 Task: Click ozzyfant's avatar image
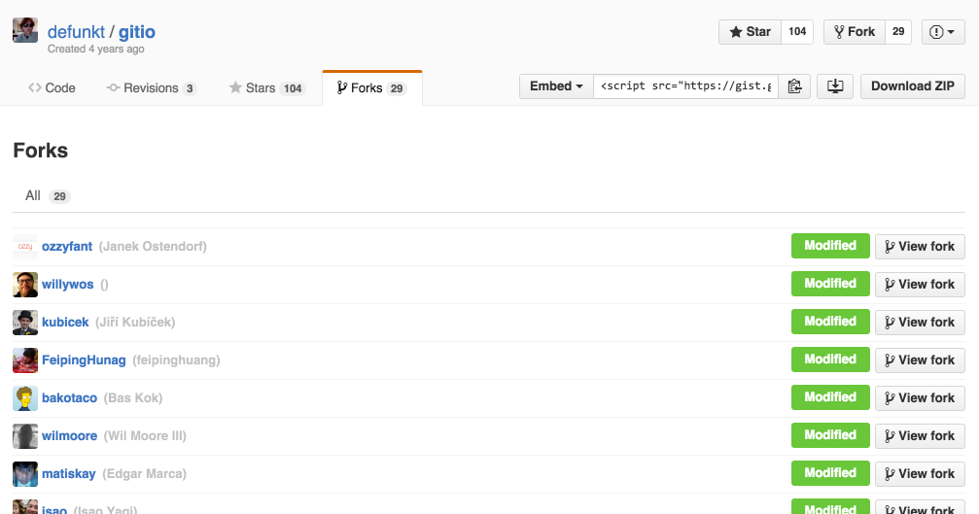point(25,247)
